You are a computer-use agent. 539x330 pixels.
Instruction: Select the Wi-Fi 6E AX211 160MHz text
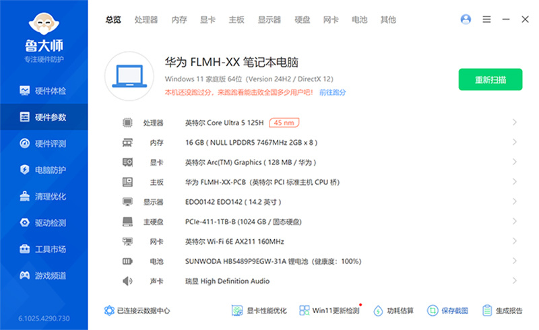coord(234,242)
